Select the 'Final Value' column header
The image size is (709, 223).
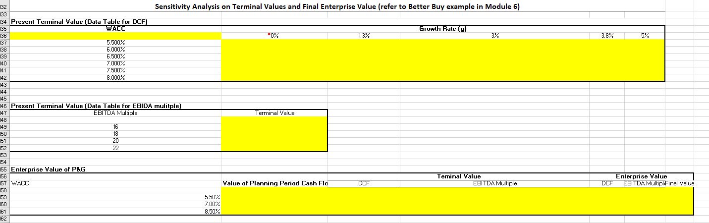coord(679,183)
